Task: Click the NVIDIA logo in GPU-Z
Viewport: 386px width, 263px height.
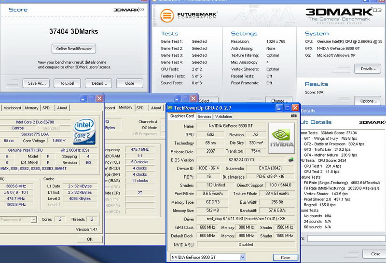Action: (x=282, y=138)
